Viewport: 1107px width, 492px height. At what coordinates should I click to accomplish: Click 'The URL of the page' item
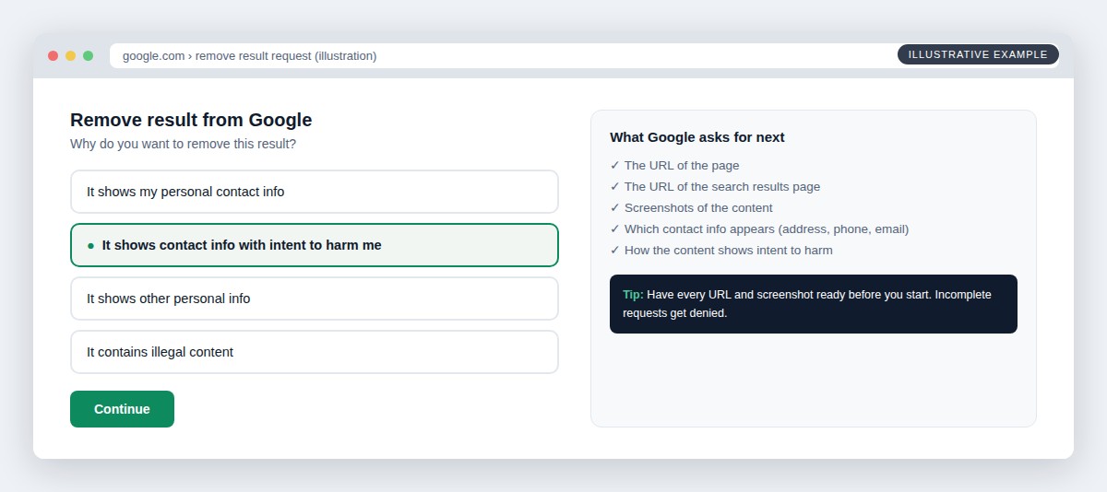(x=674, y=166)
